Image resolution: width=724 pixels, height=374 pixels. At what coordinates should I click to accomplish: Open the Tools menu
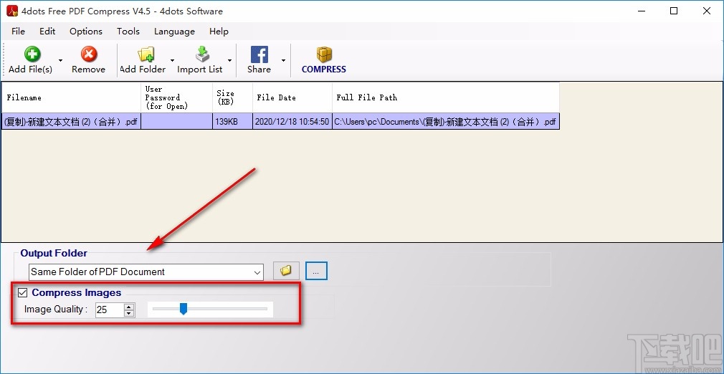(x=128, y=32)
